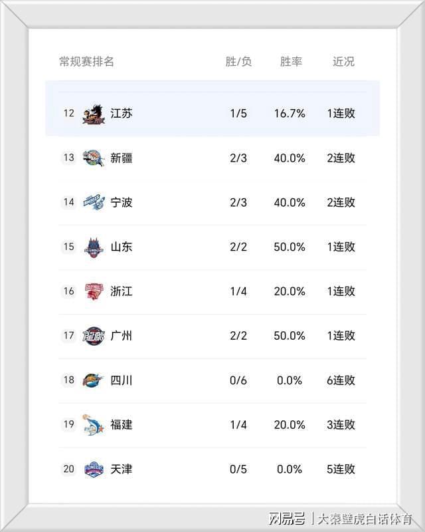The width and height of the screenshot is (425, 532).
Task: Click the Guangzhou (广州) team logo
Action: point(93,336)
